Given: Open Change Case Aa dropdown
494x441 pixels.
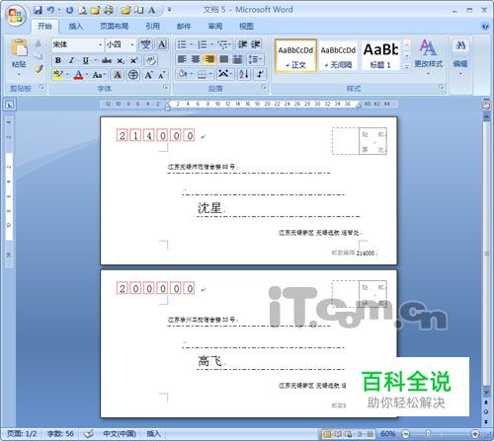Looking at the screenshot, I should click(x=99, y=75).
